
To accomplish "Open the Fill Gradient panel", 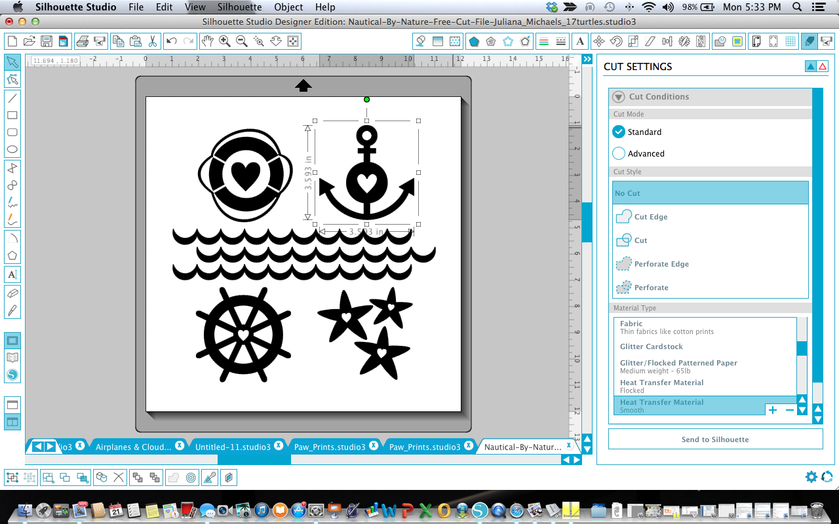I will 438,41.
